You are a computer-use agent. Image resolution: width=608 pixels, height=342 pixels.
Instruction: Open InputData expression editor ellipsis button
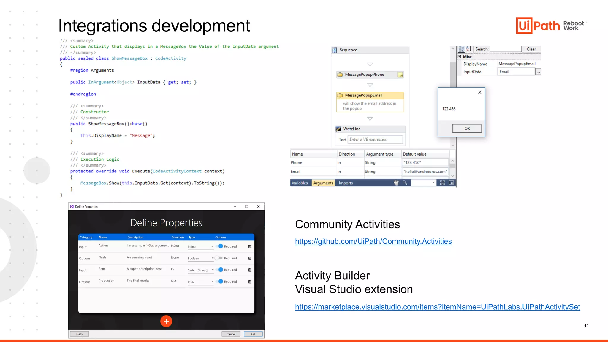click(x=538, y=72)
